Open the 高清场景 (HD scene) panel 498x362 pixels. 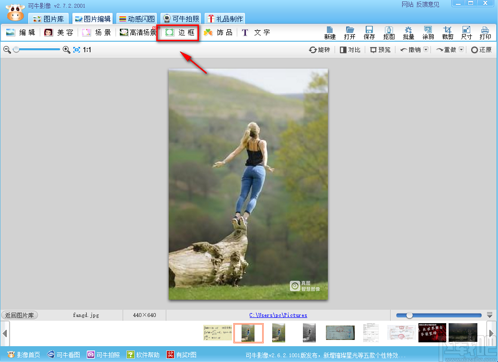tap(139, 33)
